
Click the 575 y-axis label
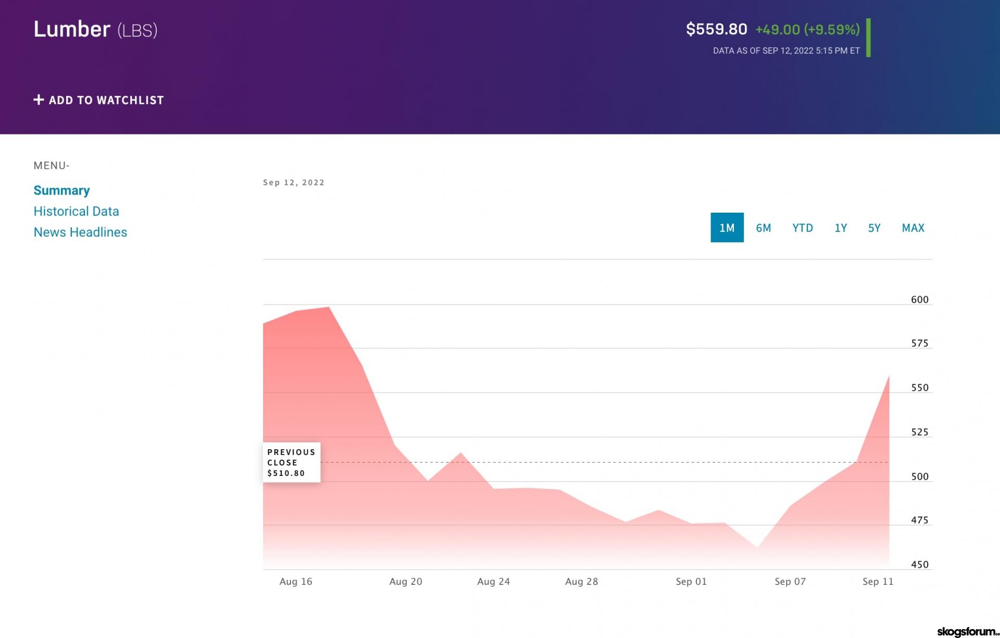(920, 343)
